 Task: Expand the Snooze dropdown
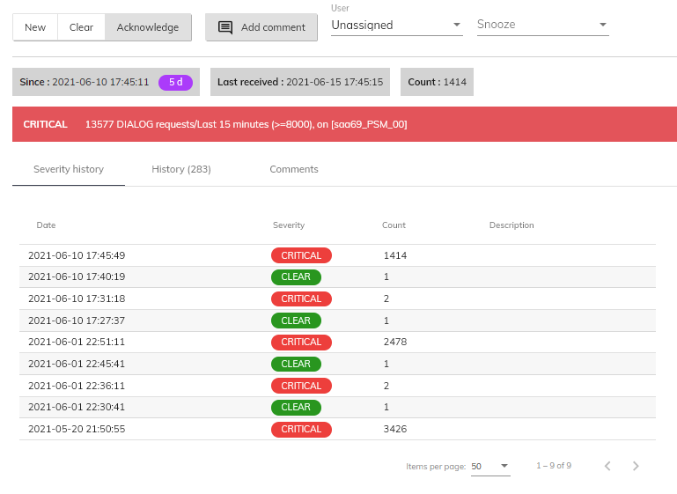pos(542,26)
